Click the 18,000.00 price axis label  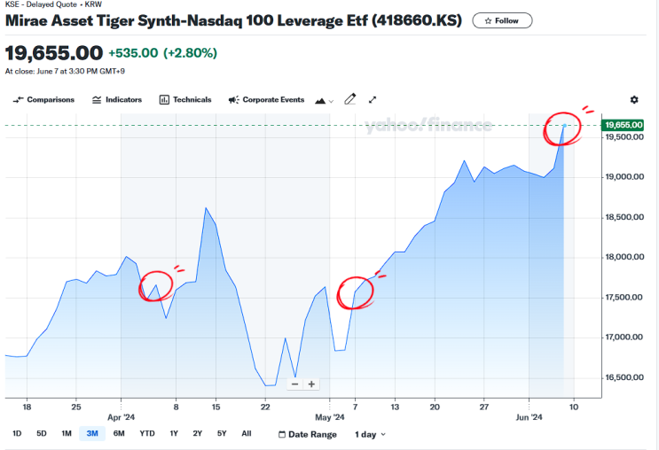pyautogui.click(x=624, y=257)
